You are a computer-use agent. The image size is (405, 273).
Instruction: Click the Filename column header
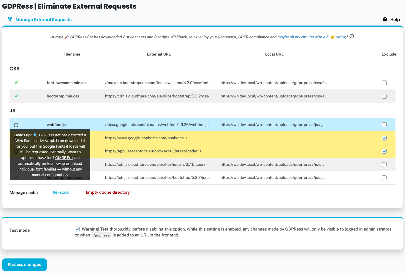[x=72, y=54]
